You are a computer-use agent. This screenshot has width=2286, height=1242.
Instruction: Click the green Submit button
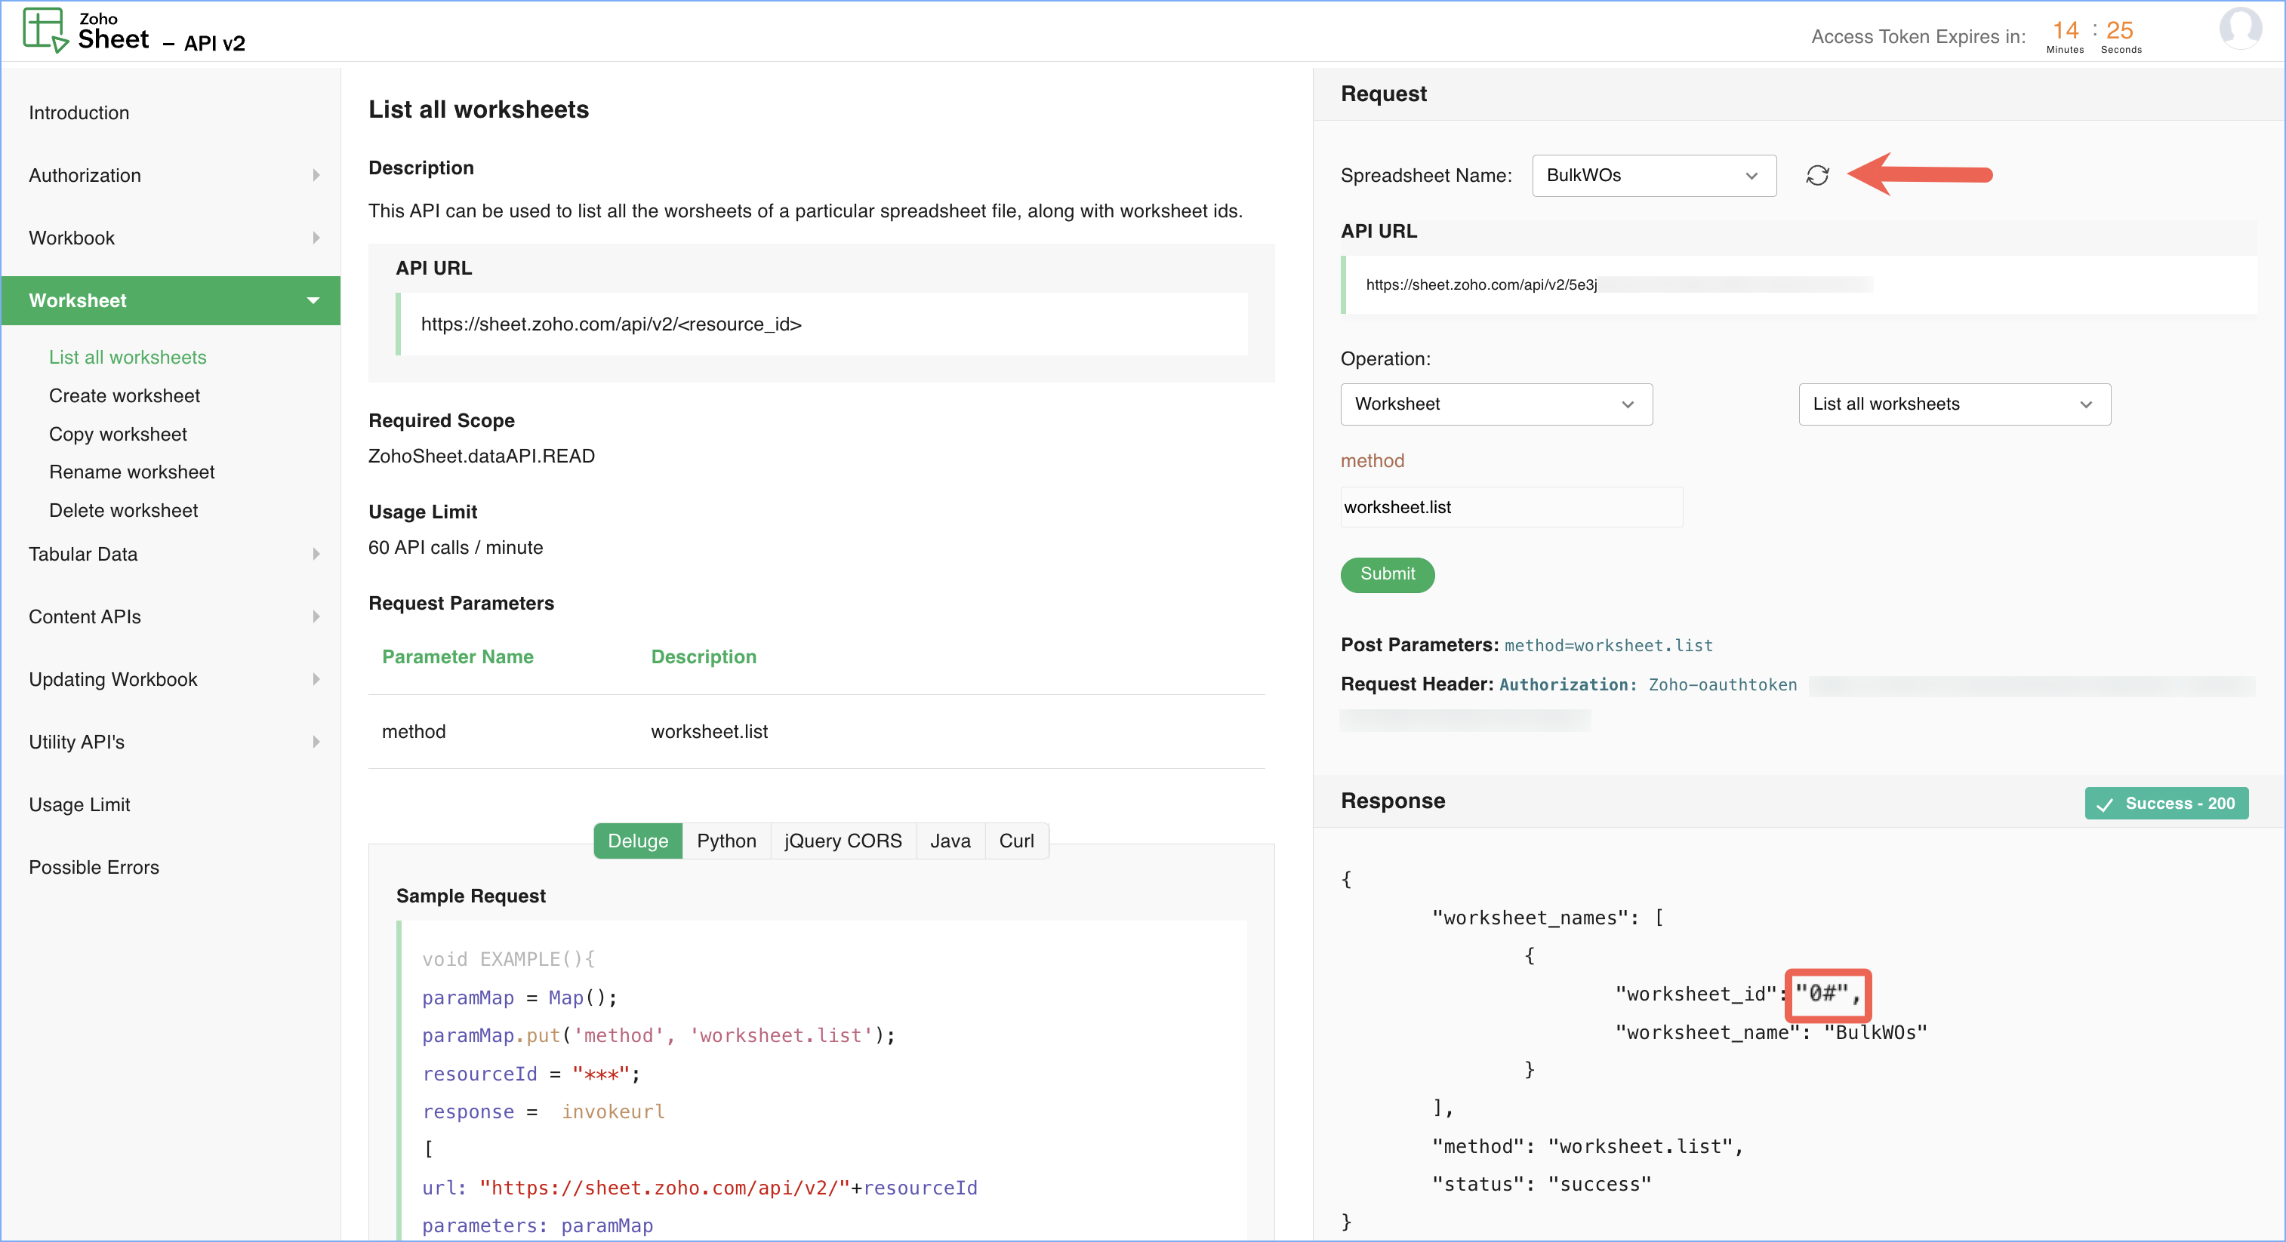pos(1387,574)
